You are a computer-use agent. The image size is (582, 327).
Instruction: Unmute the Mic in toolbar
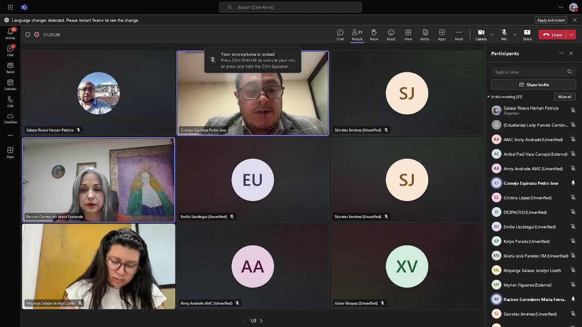(504, 35)
